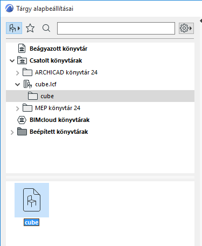
Task: Open the folder view chair icon dropdown
Action: (x=14, y=28)
